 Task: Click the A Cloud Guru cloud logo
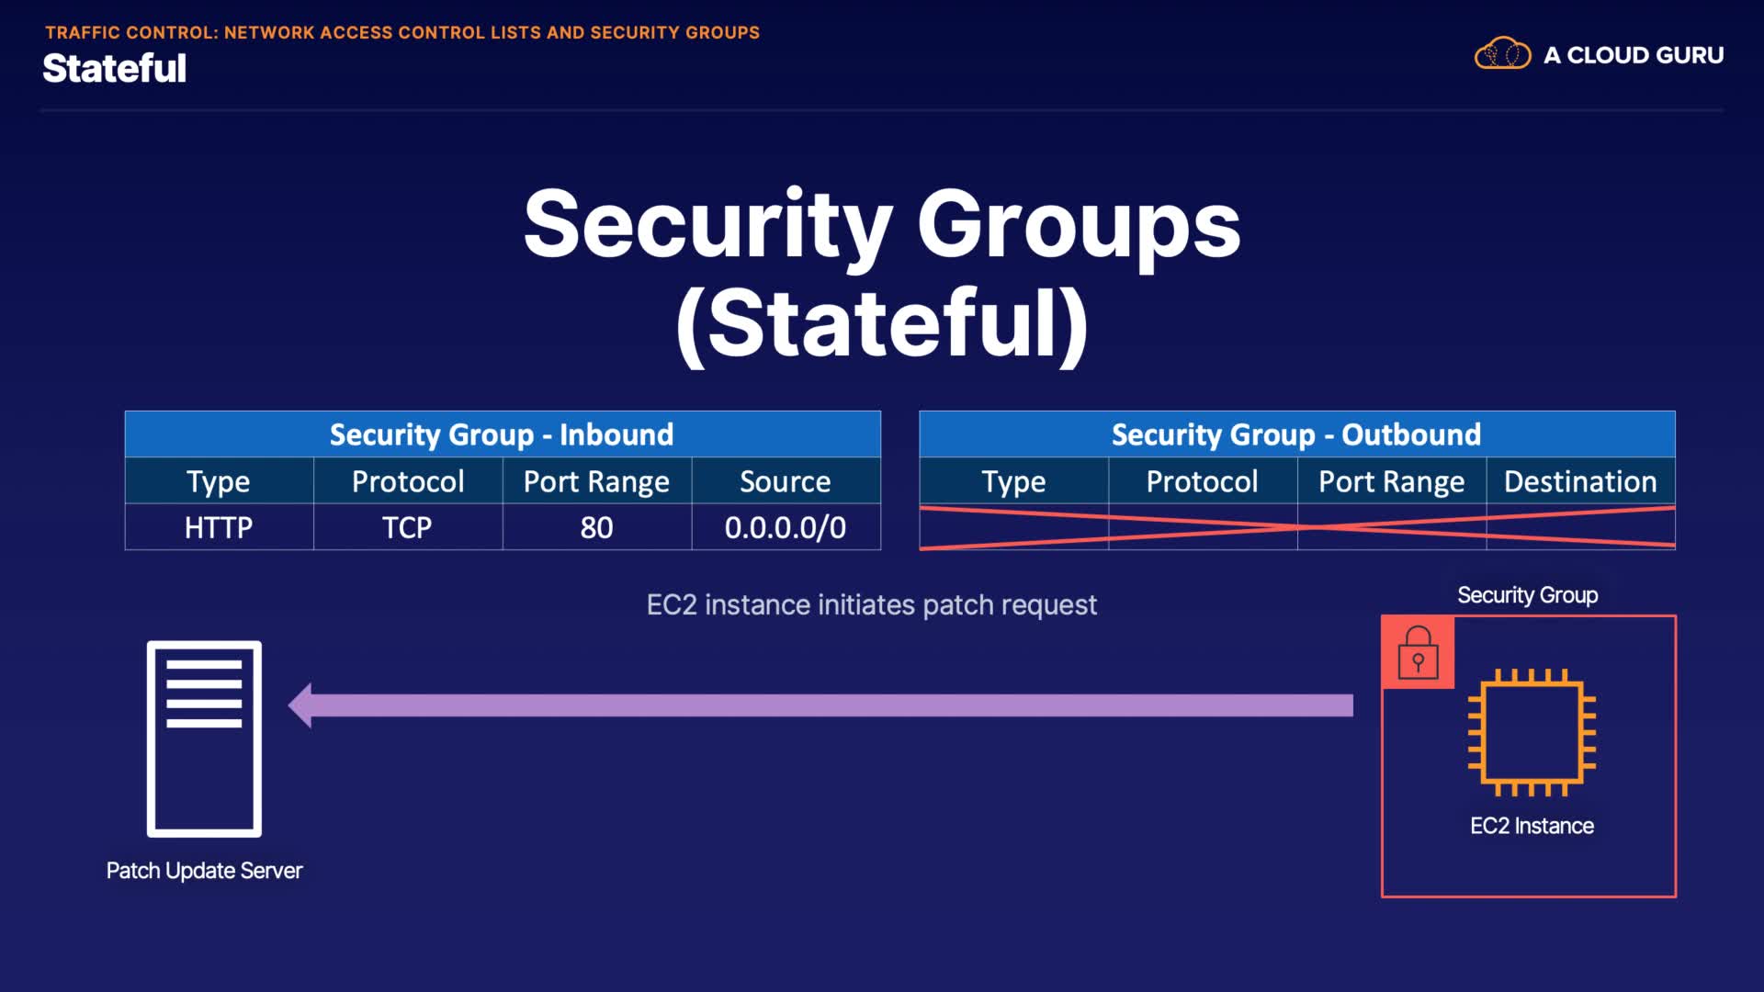click(x=1502, y=54)
